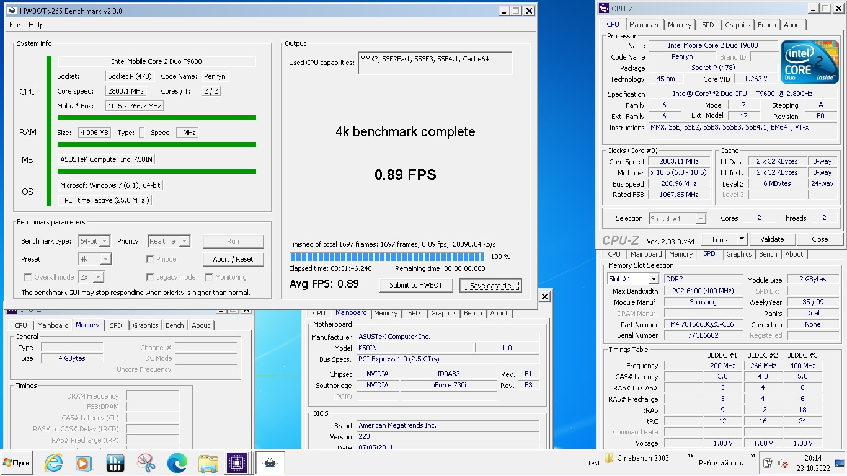Image resolution: width=847 pixels, height=476 pixels.
Task: Expand the Memory Slot Selection Slot #1 dropdown
Action: [653, 280]
